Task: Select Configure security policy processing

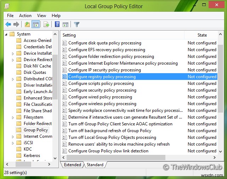Action: point(102,90)
